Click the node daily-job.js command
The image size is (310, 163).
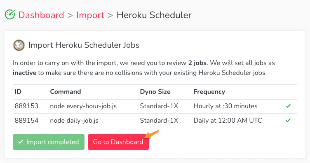pyautogui.click(x=74, y=121)
